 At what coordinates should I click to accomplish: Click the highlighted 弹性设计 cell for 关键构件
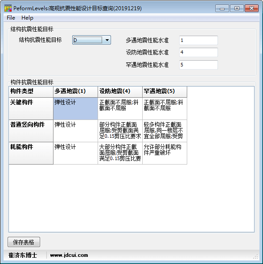[75, 109]
